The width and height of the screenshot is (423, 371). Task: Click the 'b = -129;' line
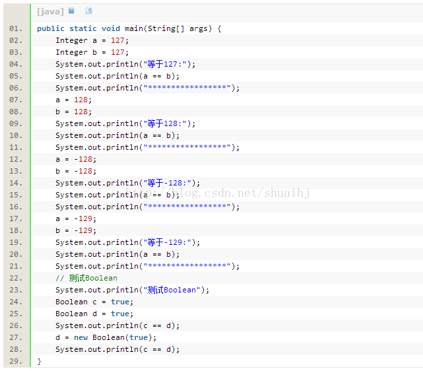76,230
